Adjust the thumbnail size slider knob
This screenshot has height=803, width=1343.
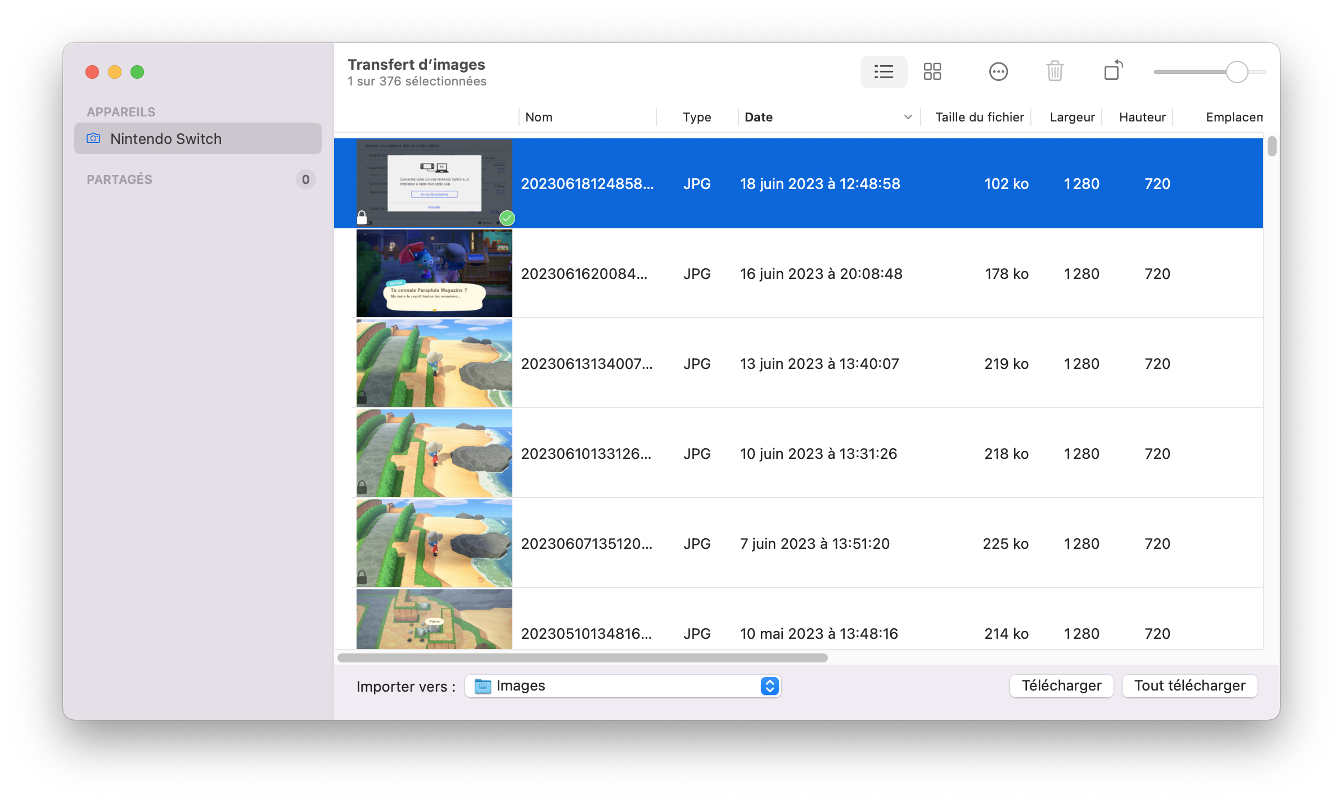pos(1237,72)
